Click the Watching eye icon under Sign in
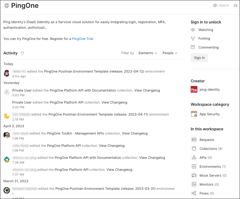Viewport: 240px width, 199px height. point(193,30)
